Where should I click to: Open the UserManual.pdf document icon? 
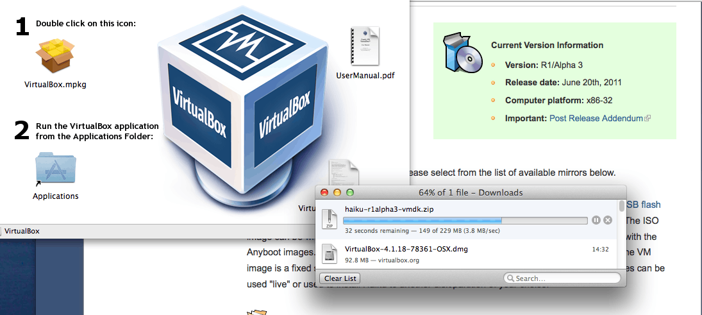365,46
